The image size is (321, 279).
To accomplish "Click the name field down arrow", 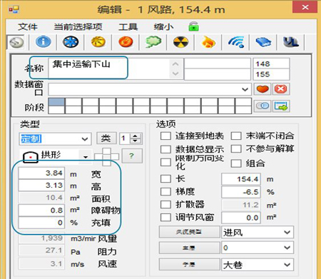I will 175,73.
